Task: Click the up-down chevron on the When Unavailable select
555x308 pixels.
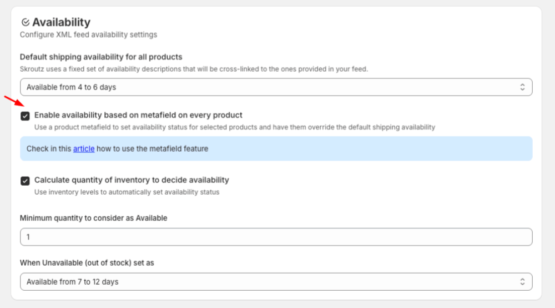Action: [522, 282]
